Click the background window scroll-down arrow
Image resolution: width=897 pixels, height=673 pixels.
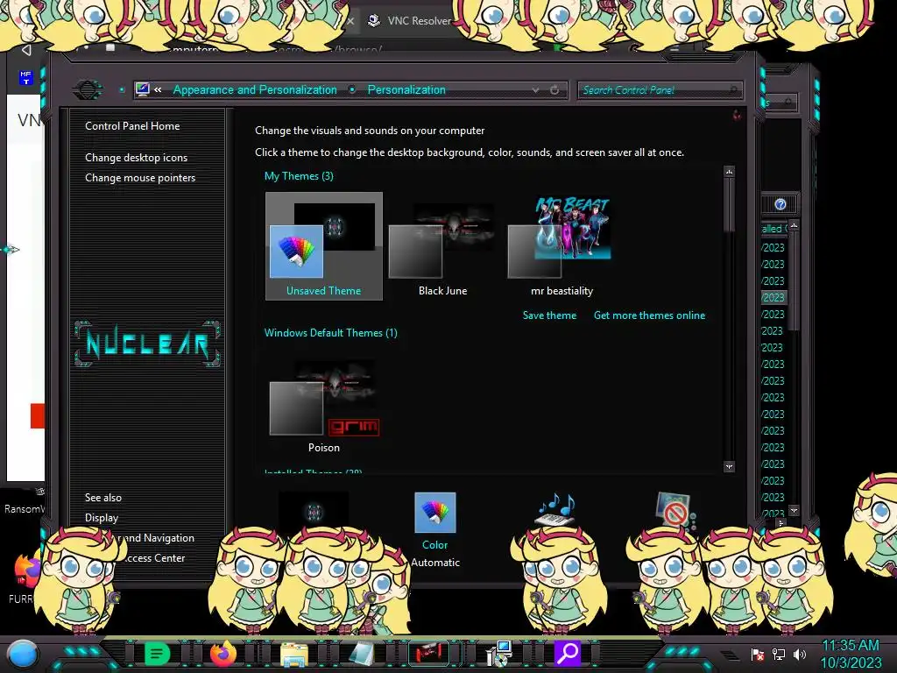click(x=794, y=510)
